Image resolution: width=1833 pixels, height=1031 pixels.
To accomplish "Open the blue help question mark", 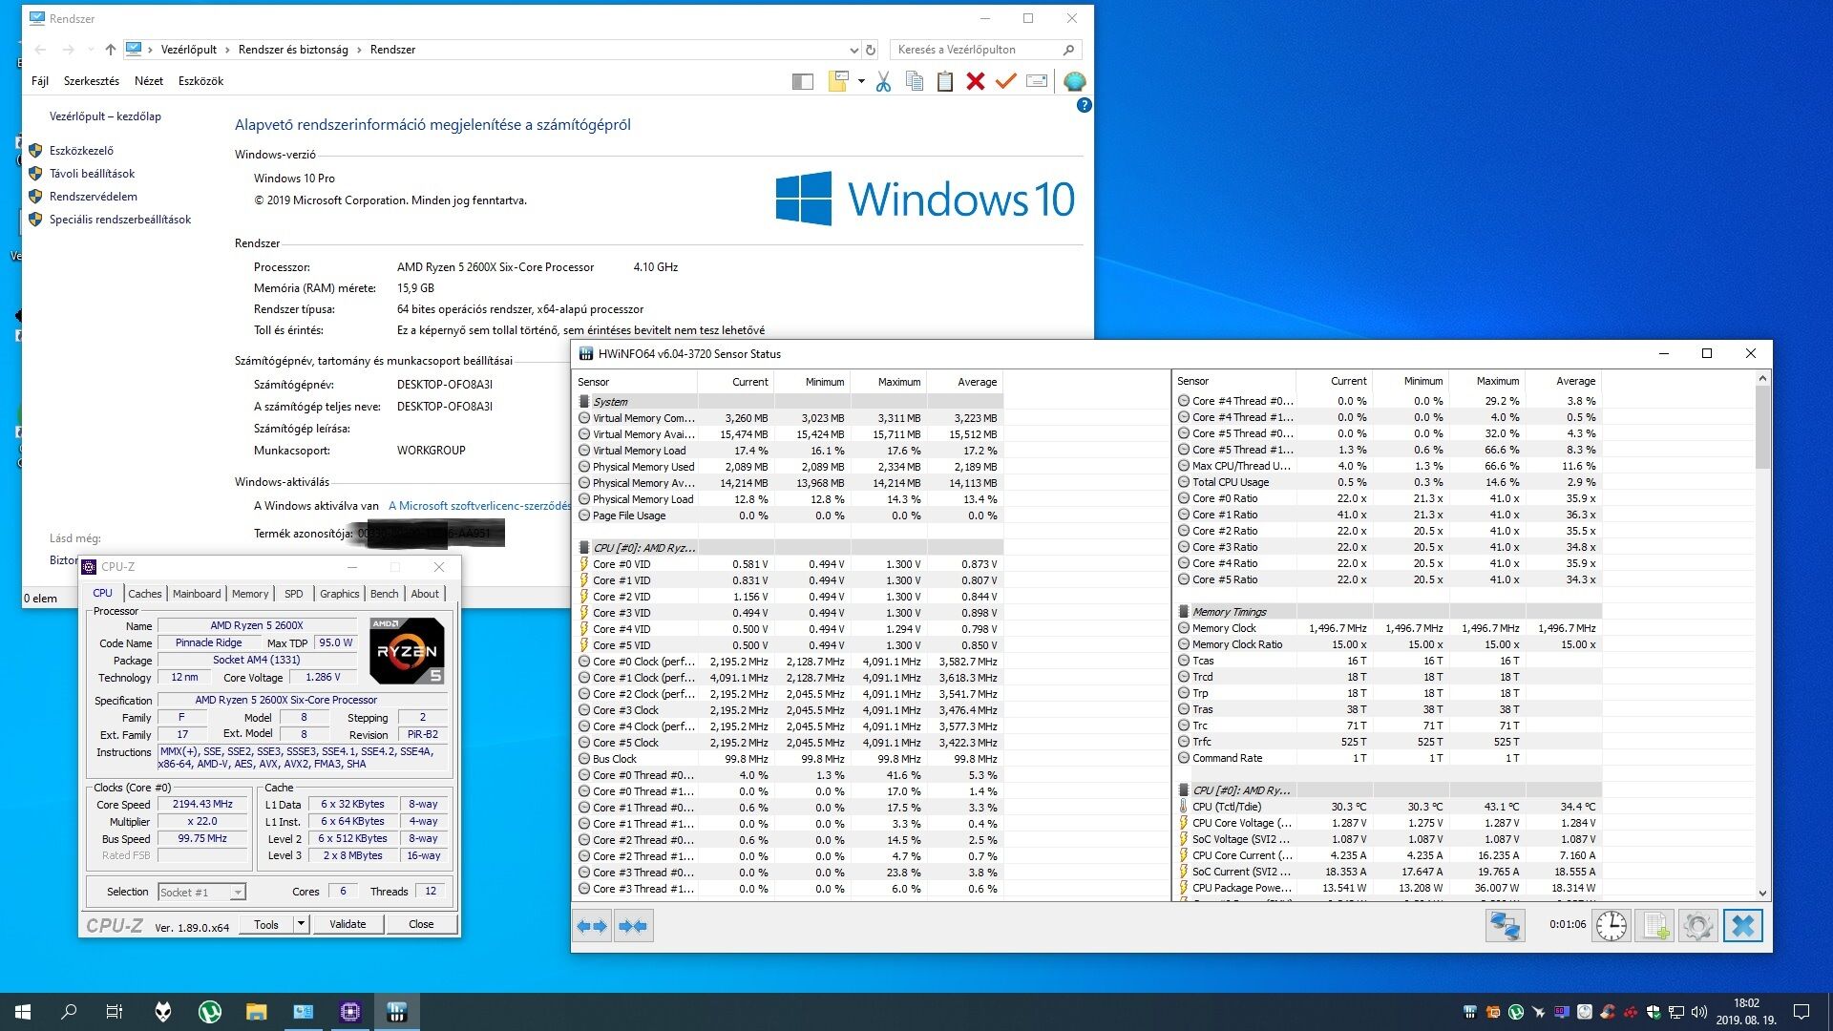I will 1084,105.
